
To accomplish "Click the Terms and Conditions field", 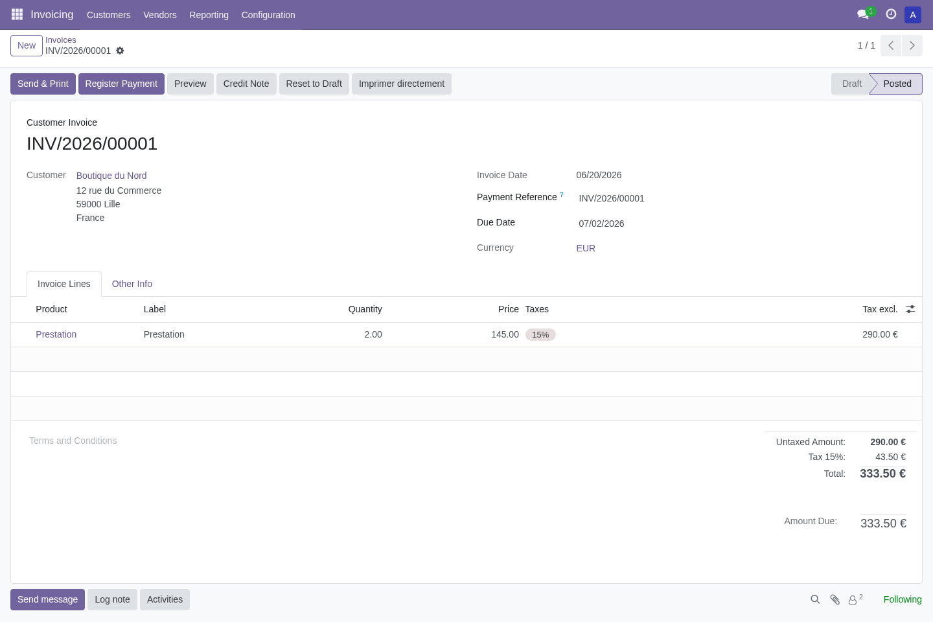I will pyautogui.click(x=73, y=441).
